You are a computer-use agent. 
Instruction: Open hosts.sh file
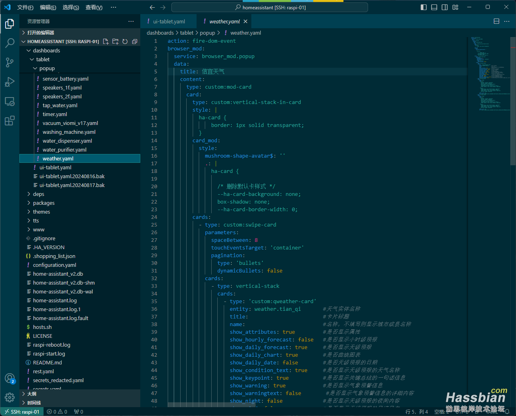(x=80, y=327)
